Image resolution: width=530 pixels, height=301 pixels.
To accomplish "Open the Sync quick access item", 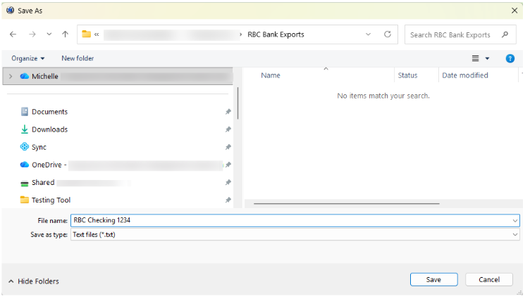I will [x=33, y=147].
